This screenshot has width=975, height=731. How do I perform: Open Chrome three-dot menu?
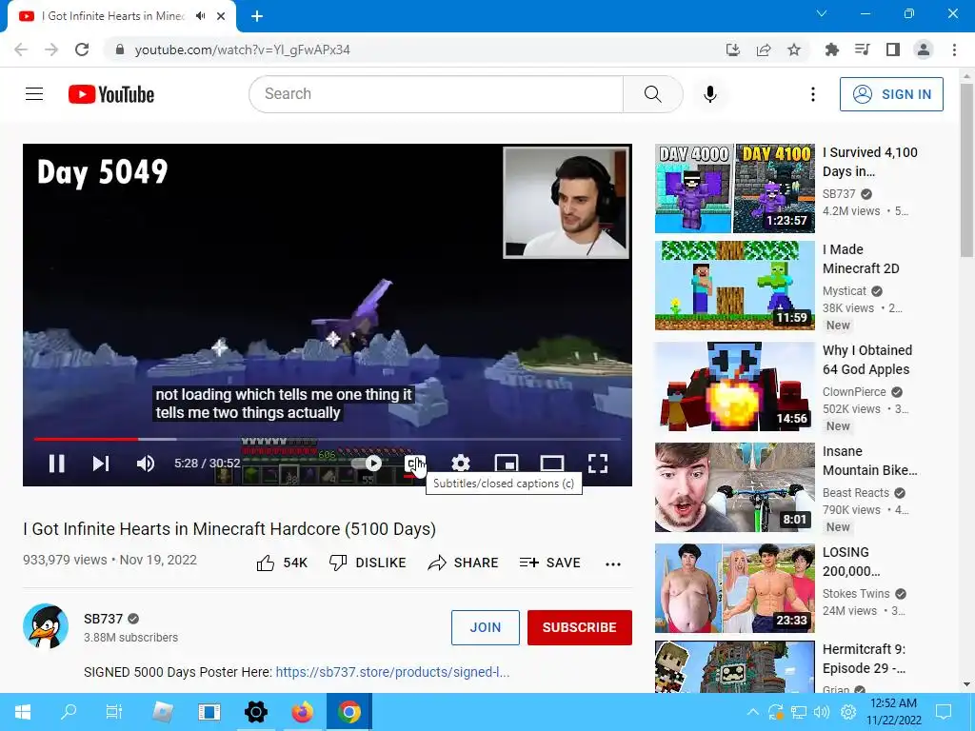(x=954, y=49)
